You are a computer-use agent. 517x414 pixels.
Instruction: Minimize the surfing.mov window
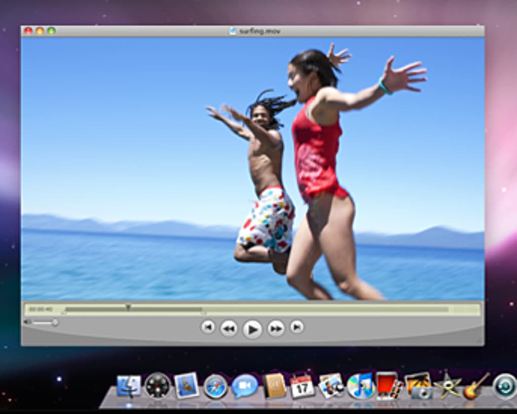point(40,31)
